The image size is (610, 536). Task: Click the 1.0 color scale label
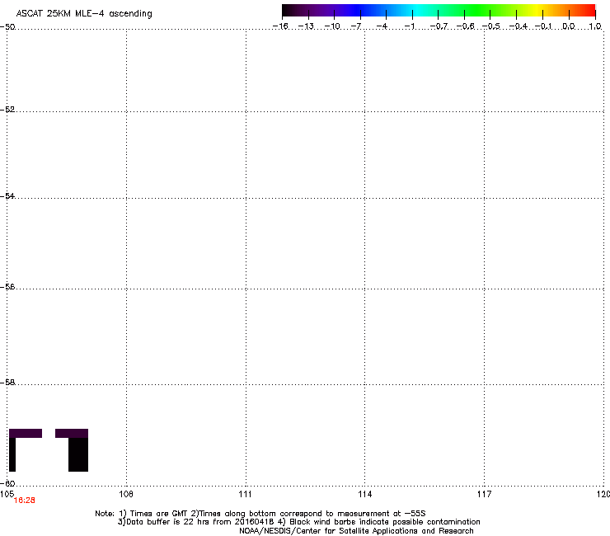coord(595,26)
